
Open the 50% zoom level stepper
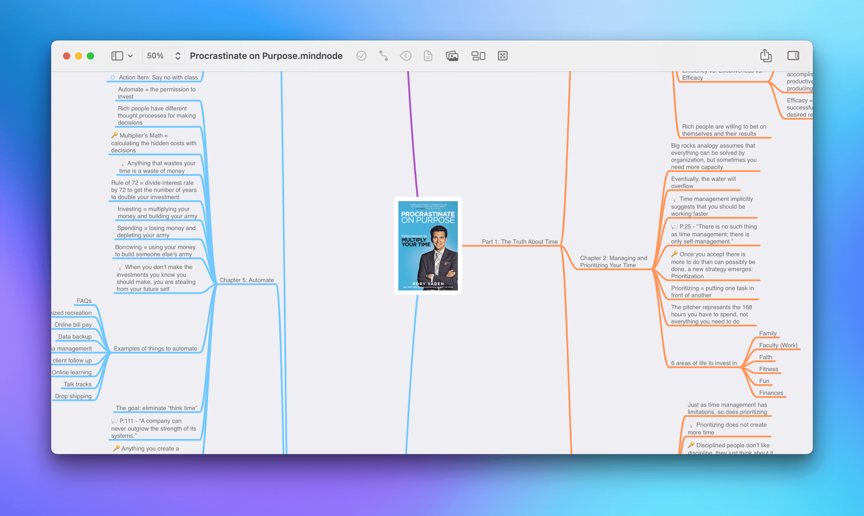point(163,56)
